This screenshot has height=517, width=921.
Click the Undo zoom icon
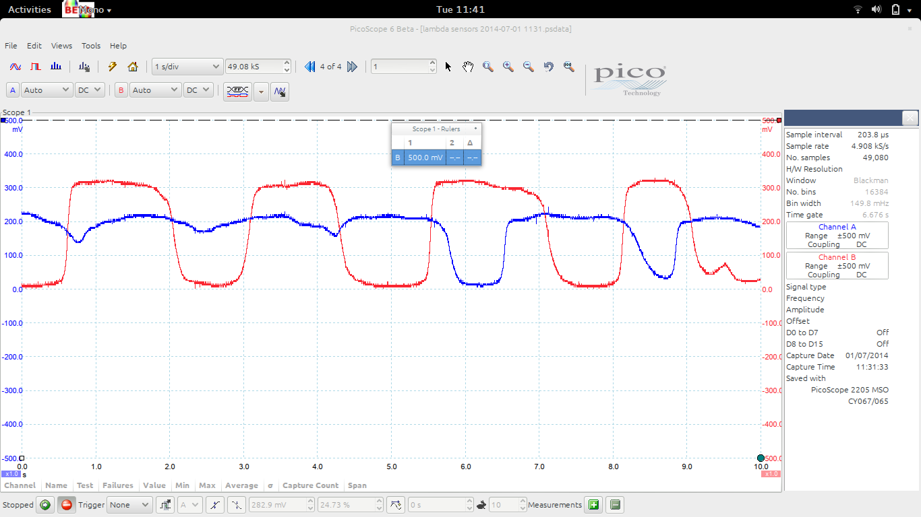(x=549, y=67)
